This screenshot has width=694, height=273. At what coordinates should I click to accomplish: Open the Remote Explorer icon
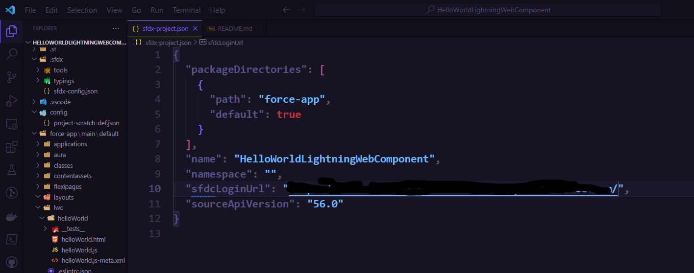click(x=11, y=124)
